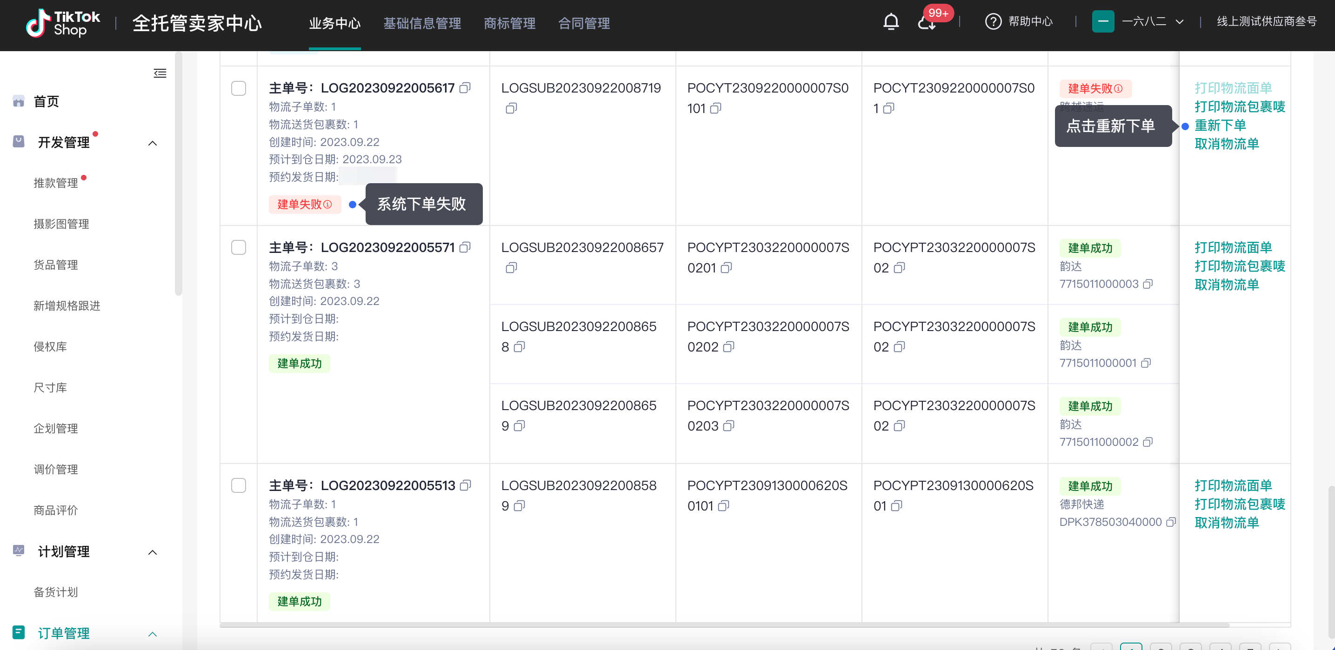
Task: Copy main order number LOG20230922005513
Action: tap(466, 485)
